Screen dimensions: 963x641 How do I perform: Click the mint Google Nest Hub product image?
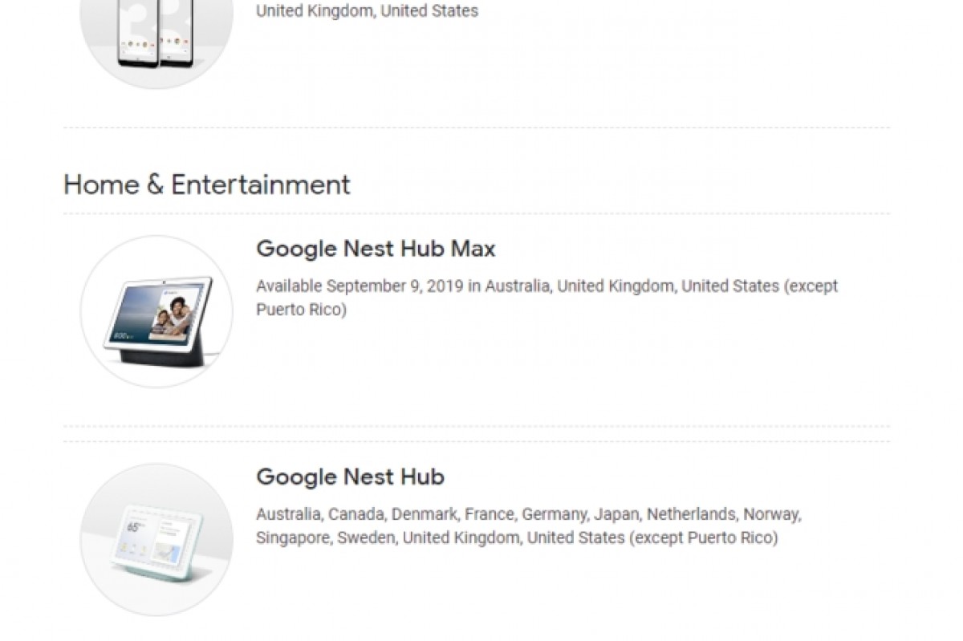pos(156,539)
